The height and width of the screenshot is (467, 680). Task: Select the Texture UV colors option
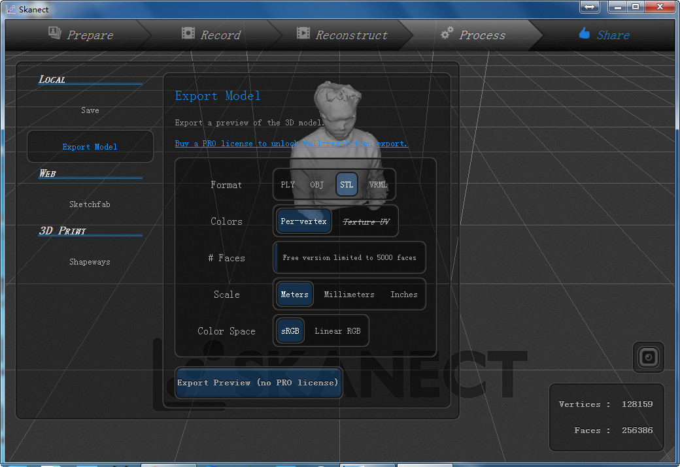tap(366, 221)
